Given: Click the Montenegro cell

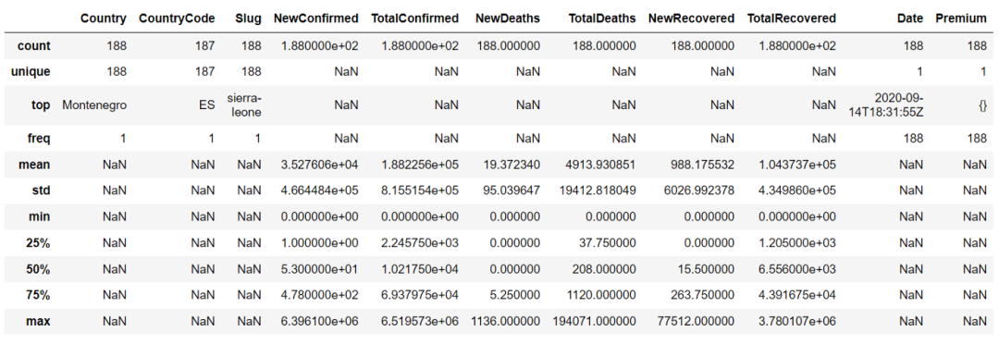Looking at the screenshot, I should coord(94,105).
